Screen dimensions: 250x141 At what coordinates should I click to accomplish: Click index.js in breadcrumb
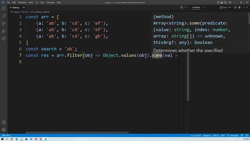(x=16, y=12)
